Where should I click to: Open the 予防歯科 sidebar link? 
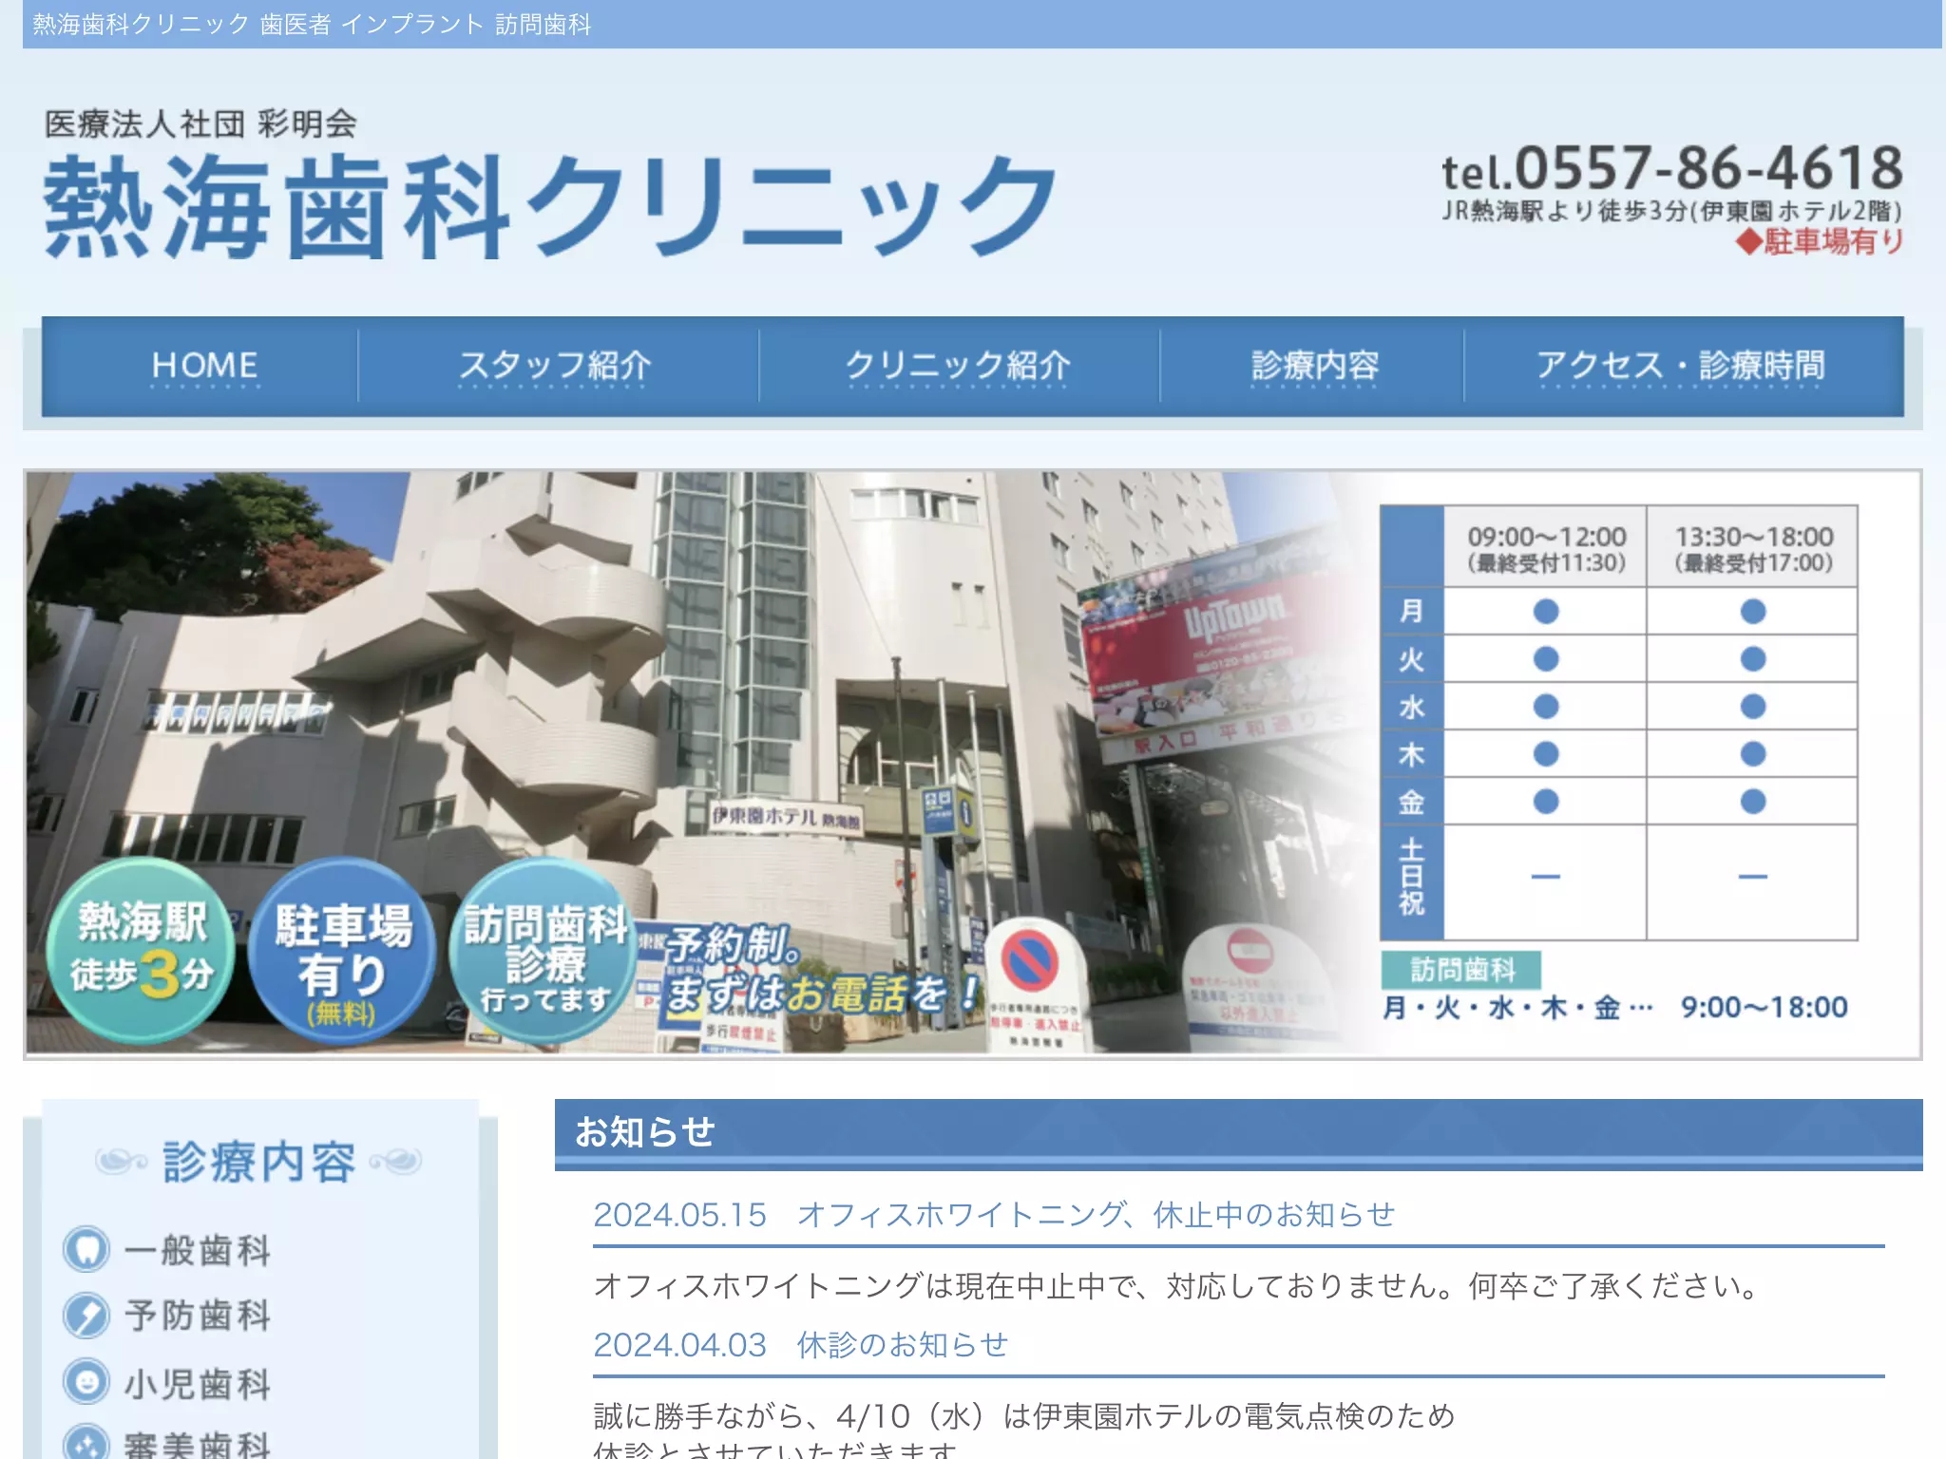198,1316
